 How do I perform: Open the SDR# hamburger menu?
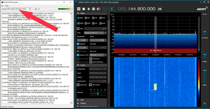(79, 9)
